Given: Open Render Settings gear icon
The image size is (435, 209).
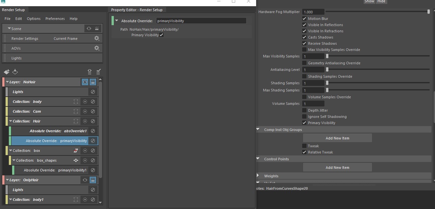Looking at the screenshot, I should click(x=96, y=39).
